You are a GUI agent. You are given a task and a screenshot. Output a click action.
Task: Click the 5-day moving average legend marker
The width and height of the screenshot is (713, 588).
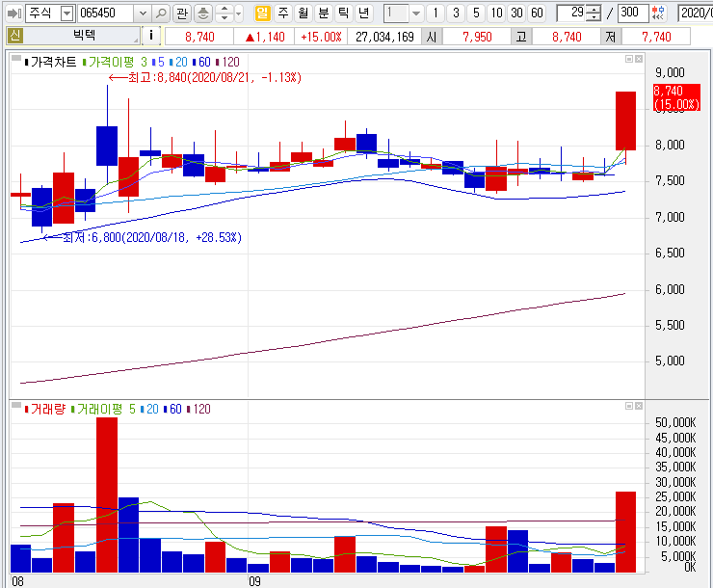[x=158, y=62]
